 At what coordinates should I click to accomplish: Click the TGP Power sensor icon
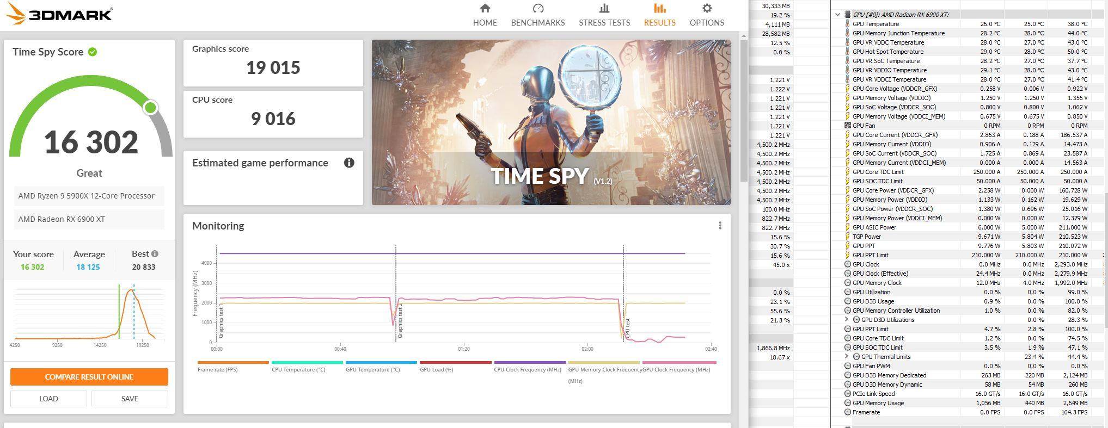[847, 237]
